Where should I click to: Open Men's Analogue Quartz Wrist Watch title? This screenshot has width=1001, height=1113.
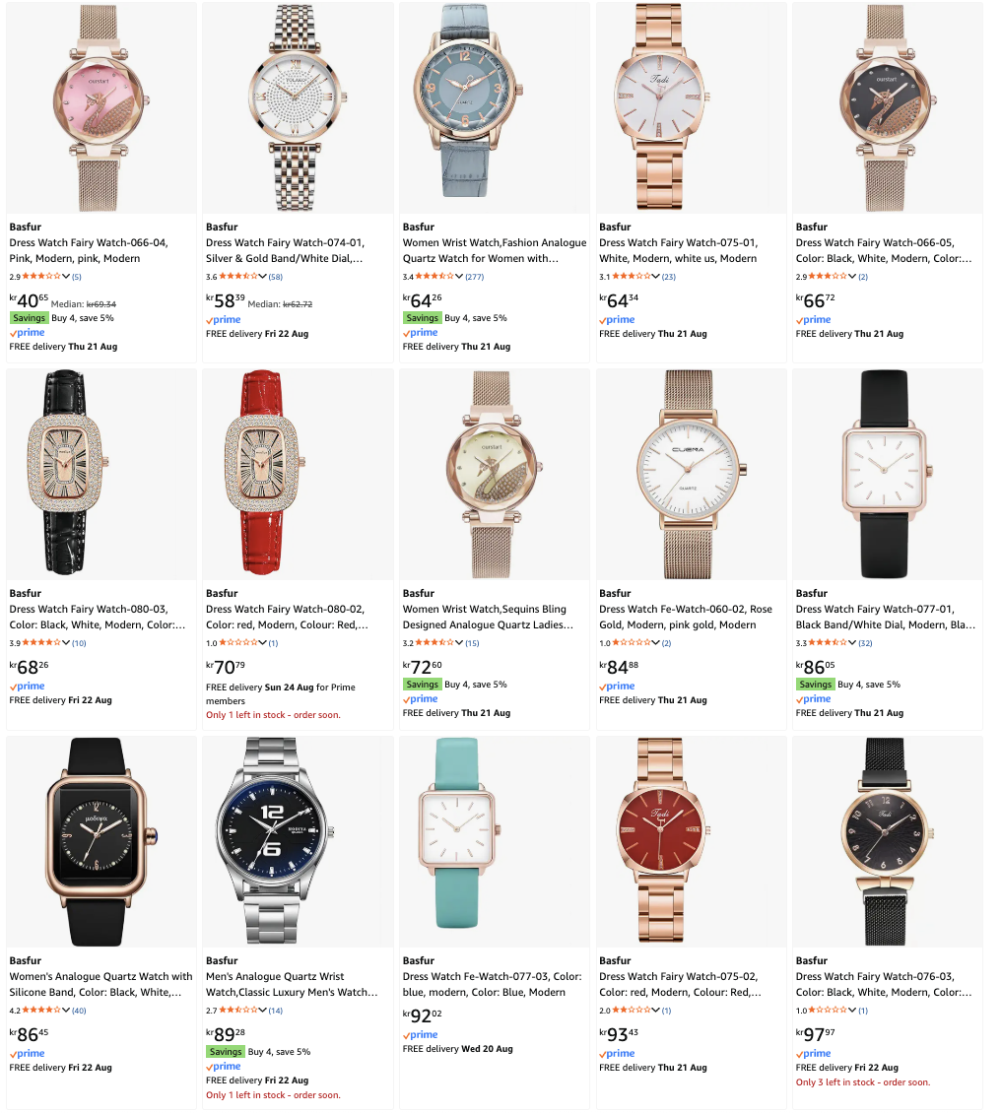292,985
